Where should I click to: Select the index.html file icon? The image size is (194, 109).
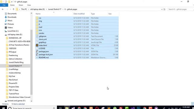coord(37,45)
